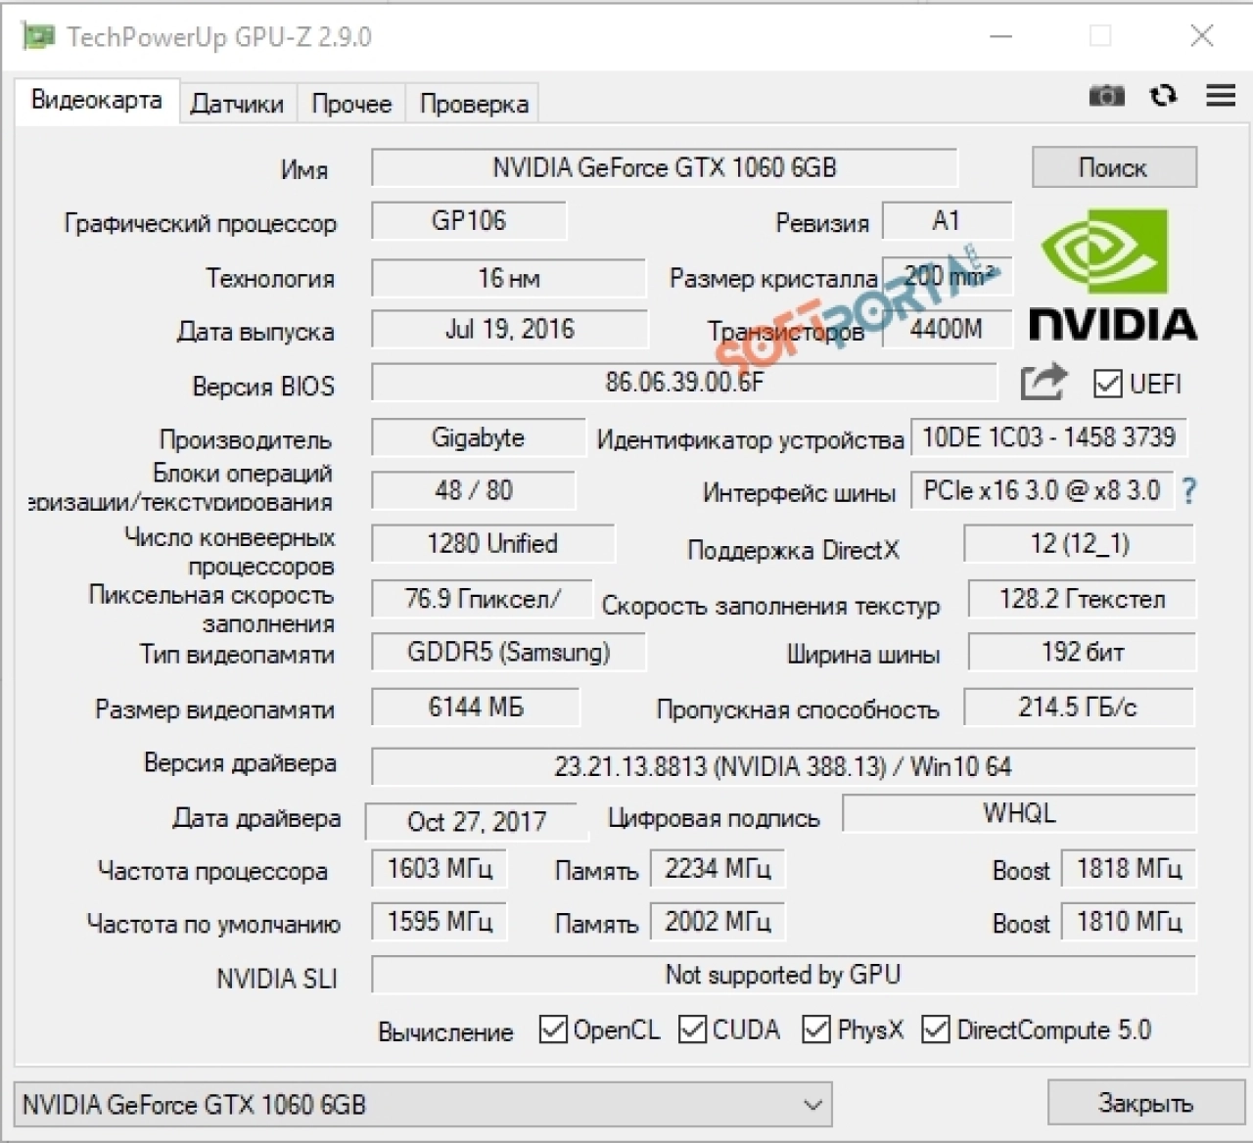Viewport: 1253px width, 1143px height.
Task: Switch to the Датчики tab
Action: [237, 104]
